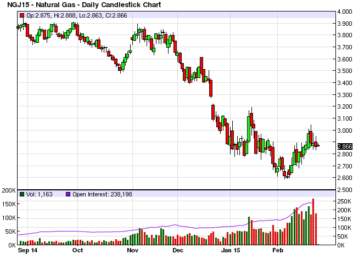Screen dimensions: 353x254
Task: Click the purple Open Interest legend square
Action: click(68, 194)
